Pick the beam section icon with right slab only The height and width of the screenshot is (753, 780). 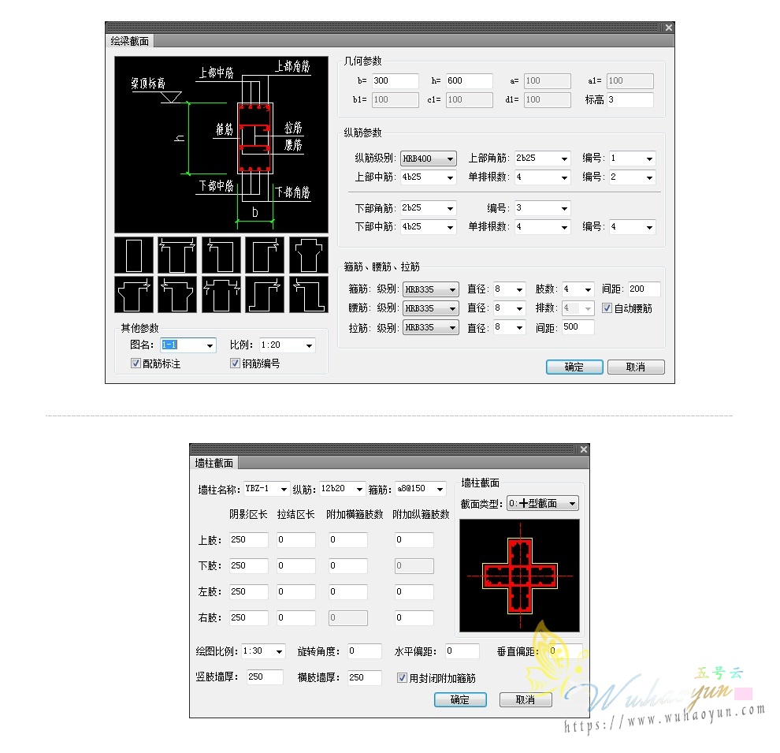(266, 255)
